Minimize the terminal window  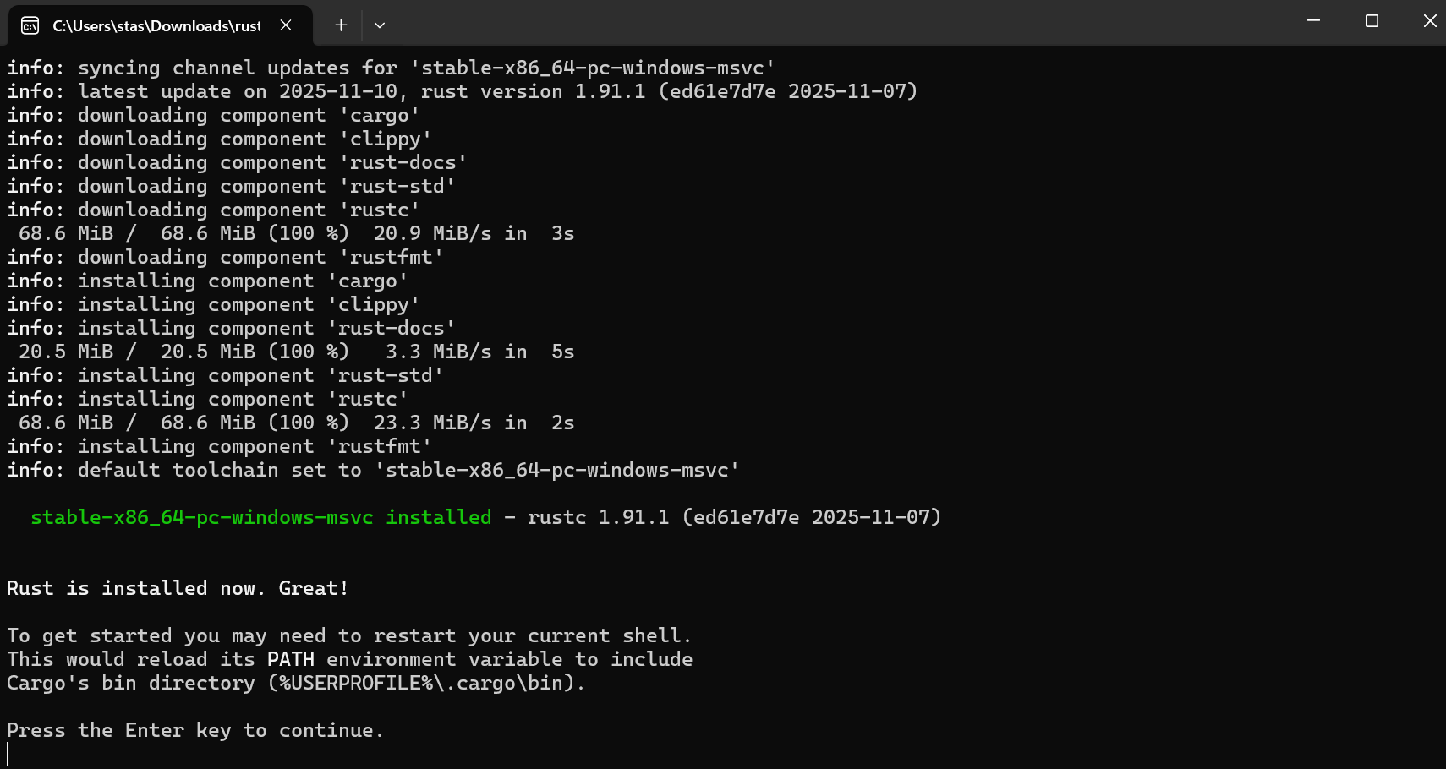(1313, 21)
